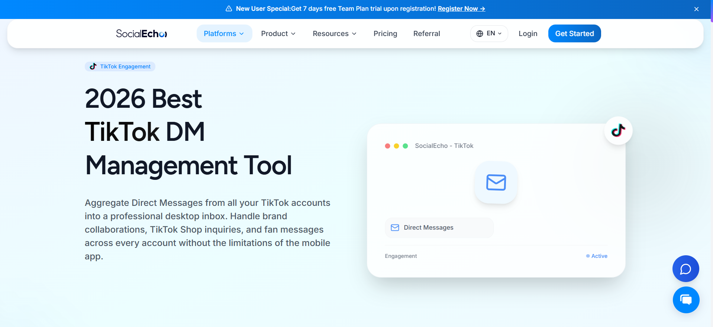713x327 pixels.
Task: Click the Login link
Action: [528, 33]
